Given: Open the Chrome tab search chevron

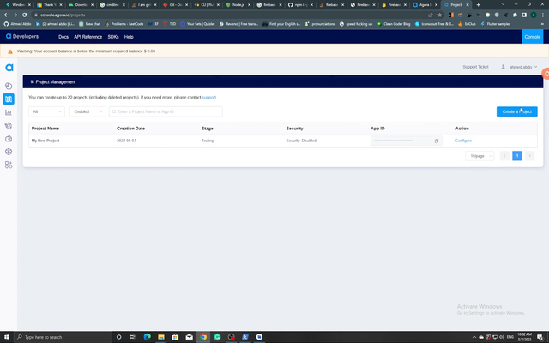Looking at the screenshot, I should (x=503, y=4).
